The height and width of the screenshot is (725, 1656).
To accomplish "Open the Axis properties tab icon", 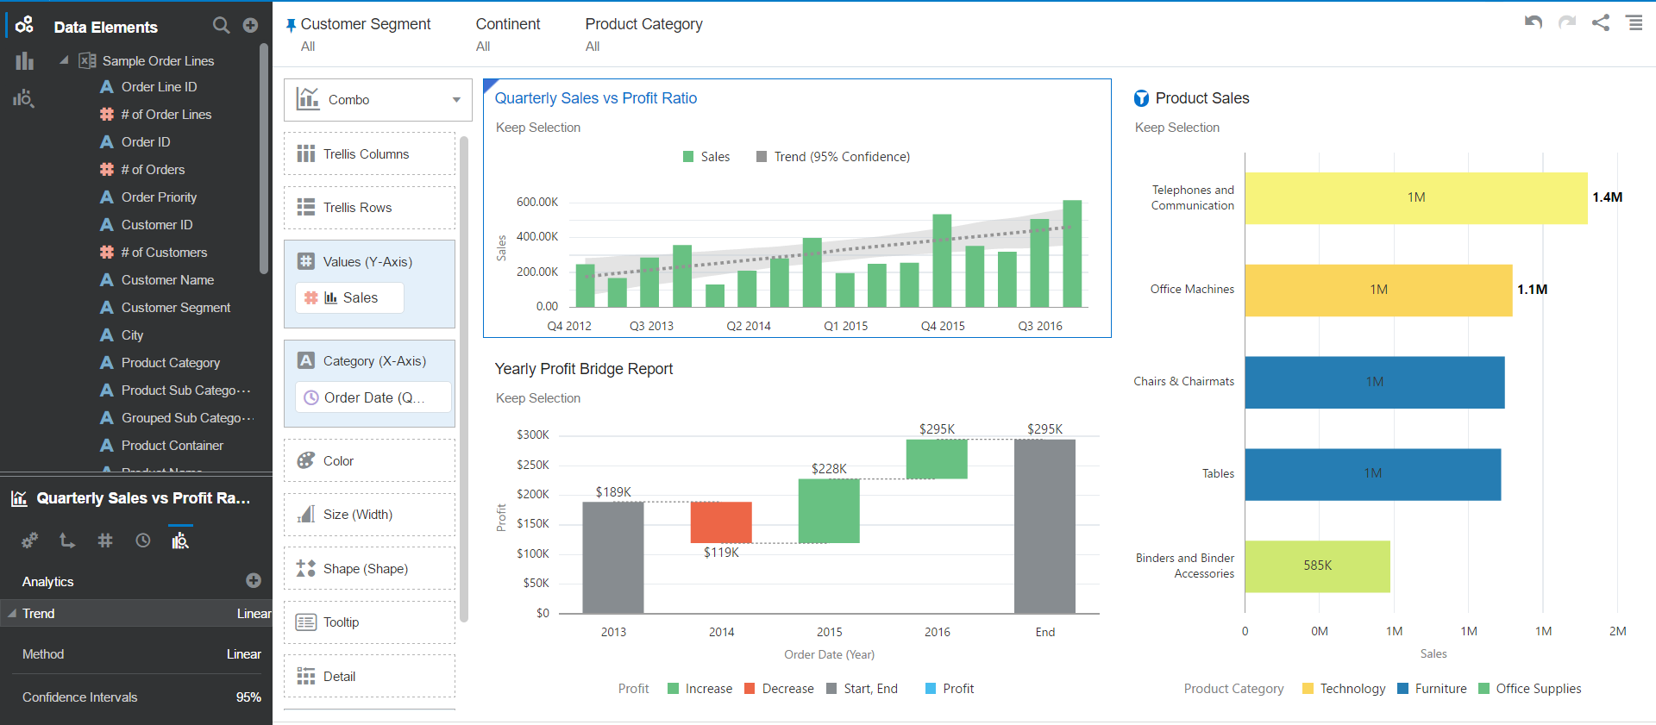I will [67, 541].
